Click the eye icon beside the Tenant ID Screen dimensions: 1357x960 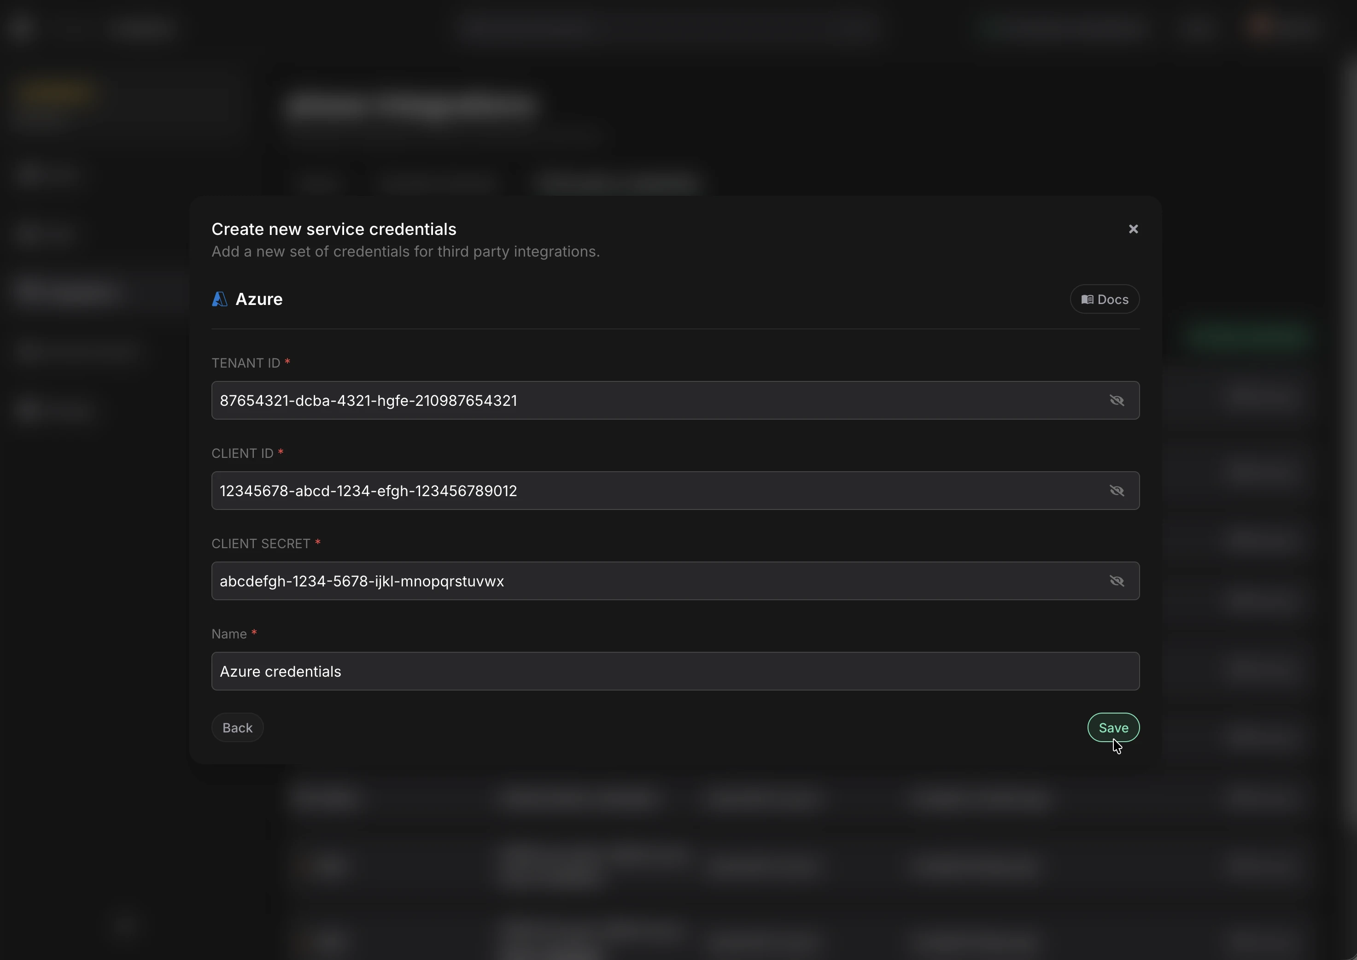coord(1117,400)
